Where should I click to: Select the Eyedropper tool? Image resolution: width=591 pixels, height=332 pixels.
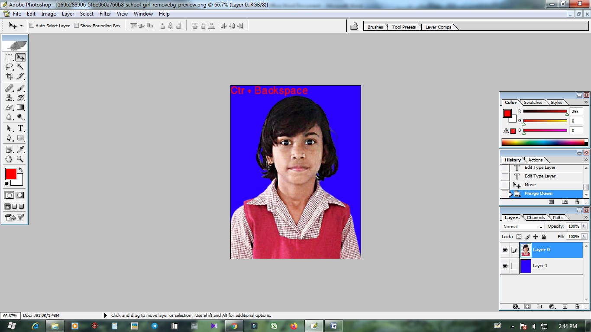pyautogui.click(x=20, y=149)
